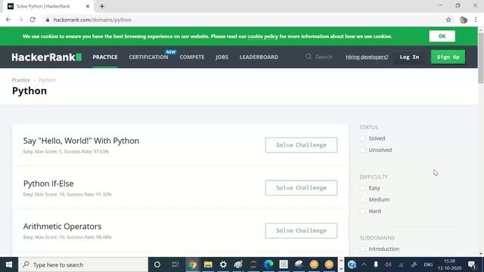Image resolution: width=484 pixels, height=272 pixels.
Task: Click the ENG language indicator
Action: click(x=428, y=264)
